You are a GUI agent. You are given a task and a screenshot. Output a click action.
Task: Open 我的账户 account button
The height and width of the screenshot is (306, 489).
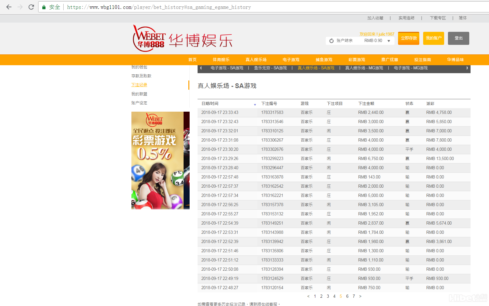[x=433, y=38]
